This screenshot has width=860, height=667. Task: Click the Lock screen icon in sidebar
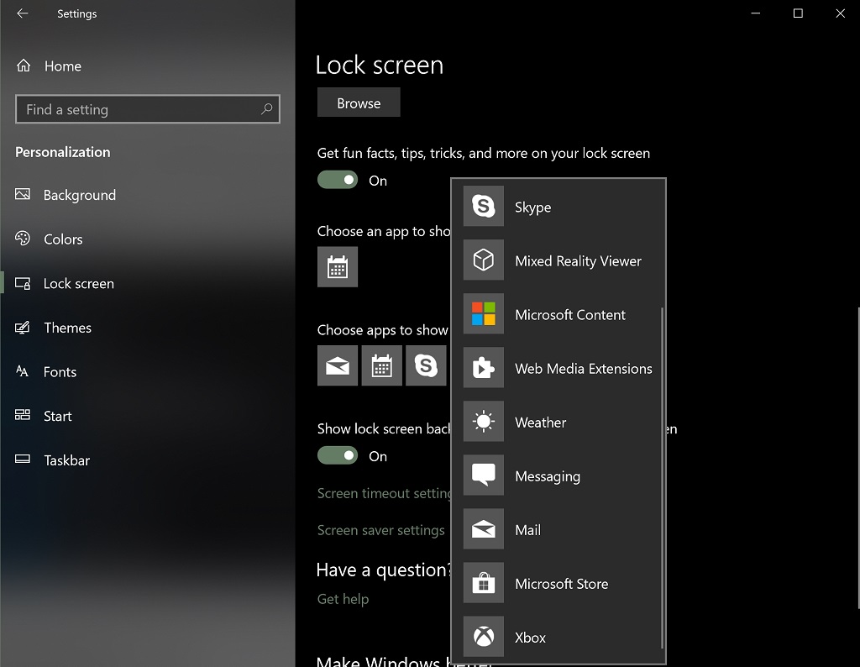click(x=23, y=283)
